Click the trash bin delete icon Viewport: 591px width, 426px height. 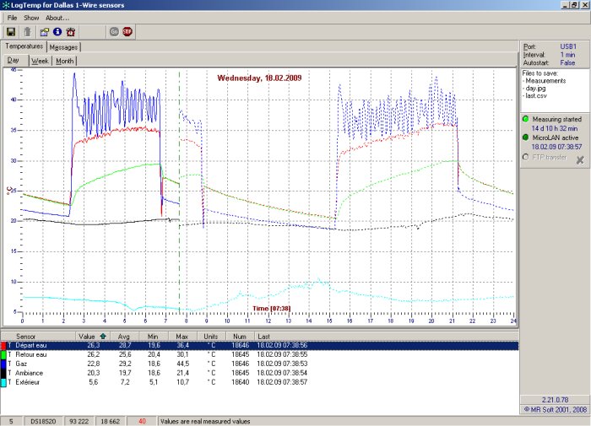click(x=27, y=31)
